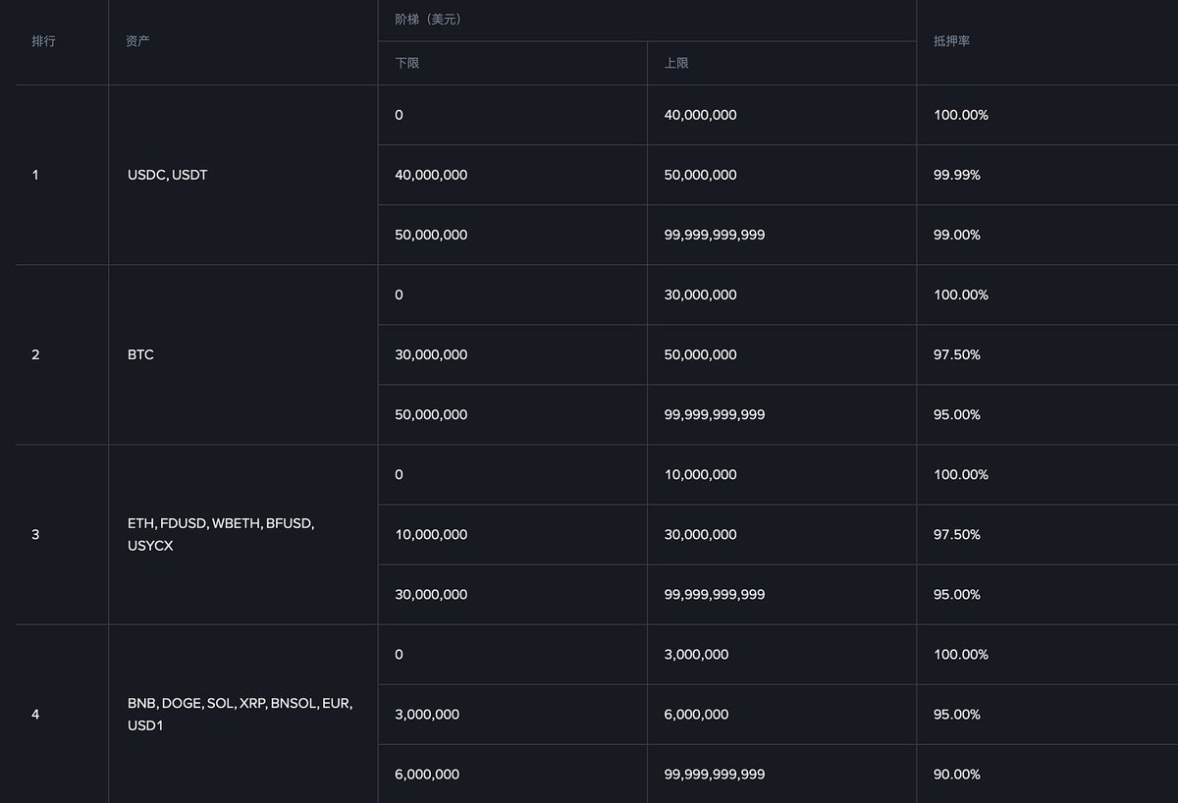Screen dimensions: 1178x803
Task: Click upper limit 50,000,000 in BTC 97.50% row
Action: click(700, 354)
